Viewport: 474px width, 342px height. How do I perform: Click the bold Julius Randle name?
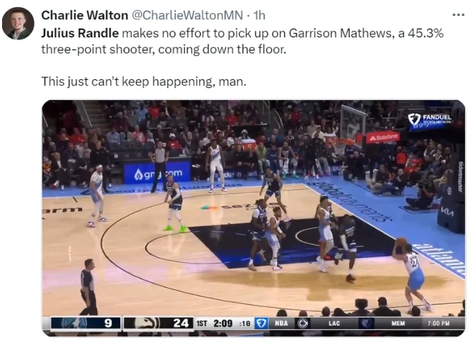point(80,33)
